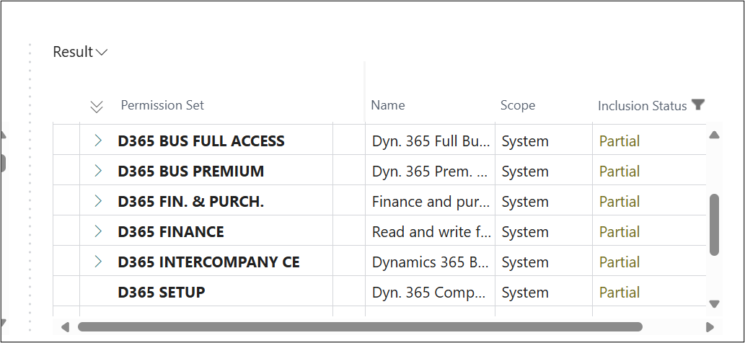Expand the D365 BUS PREMIUM row
Screen dimensions: 745x343
[x=98, y=171]
